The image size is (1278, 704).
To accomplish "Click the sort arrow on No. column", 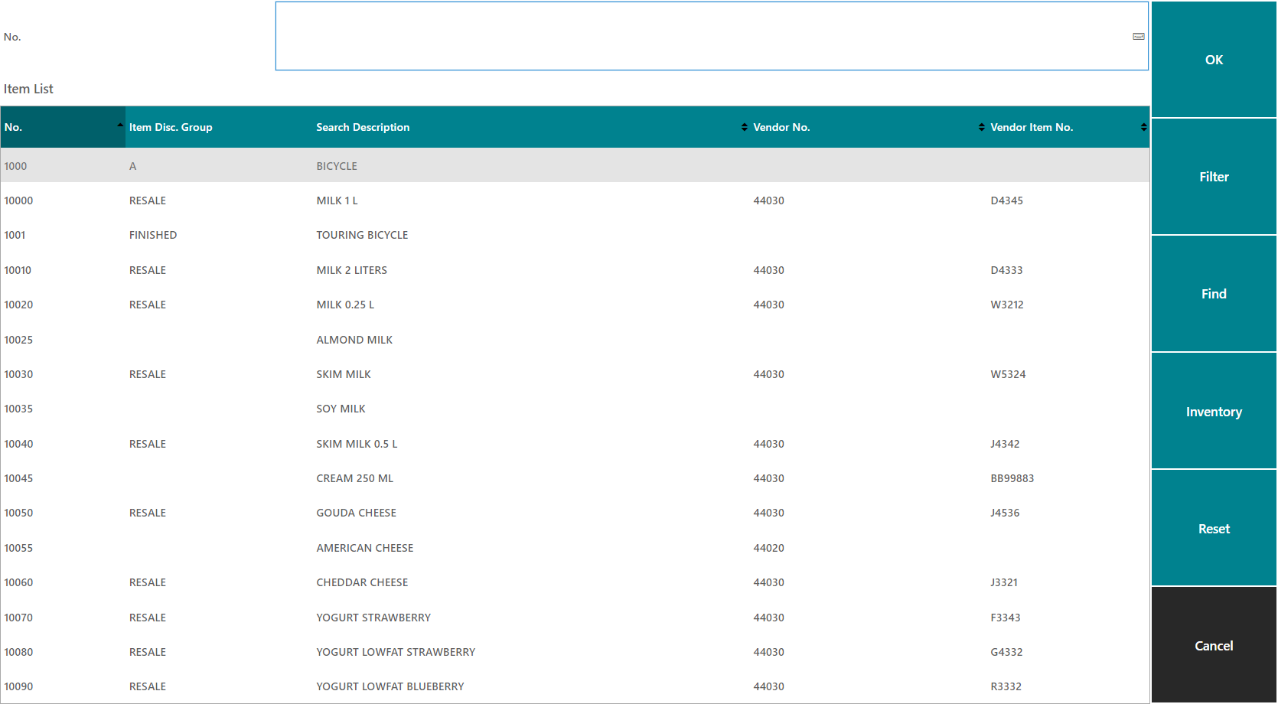I will pos(120,125).
